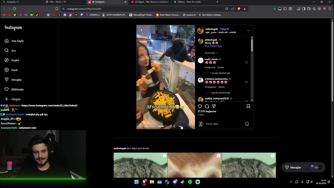This screenshot has height=188, width=334.
Task: Open the middle thumbnail under diğer gönderiler
Action: tap(194, 165)
